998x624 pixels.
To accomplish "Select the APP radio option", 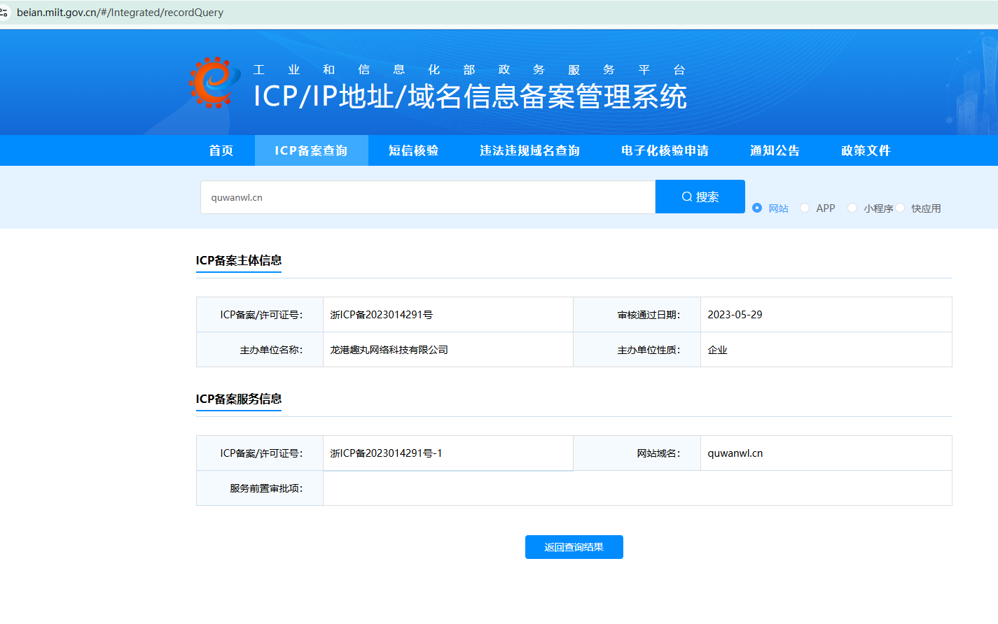I will 805,208.
